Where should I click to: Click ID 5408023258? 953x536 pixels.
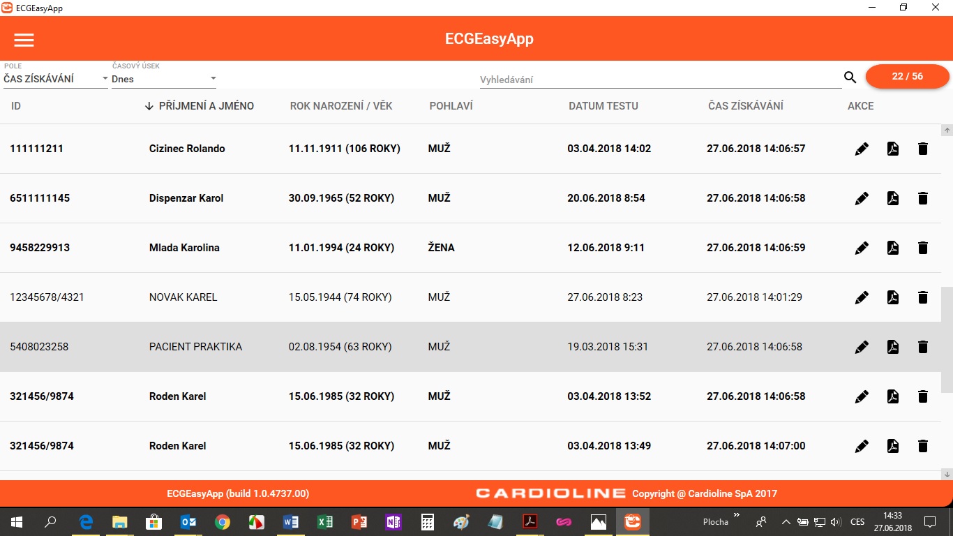point(39,347)
